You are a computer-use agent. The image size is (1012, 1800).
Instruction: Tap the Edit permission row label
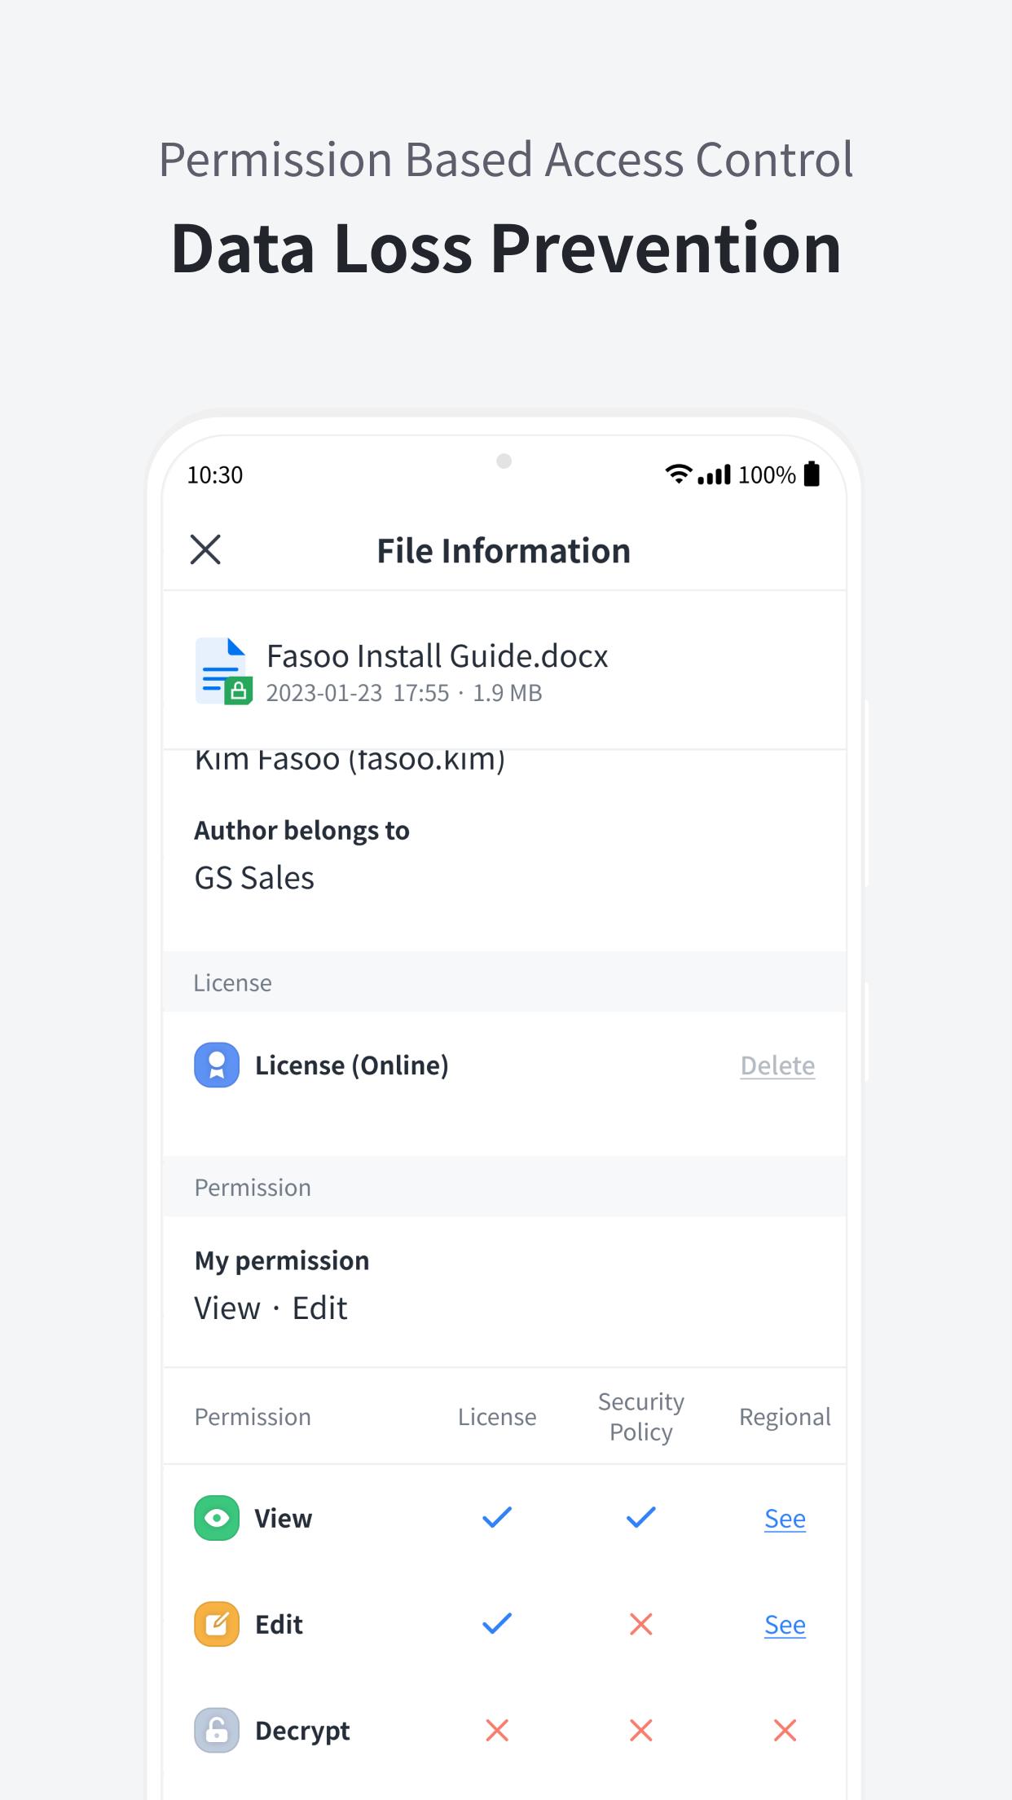point(279,1625)
